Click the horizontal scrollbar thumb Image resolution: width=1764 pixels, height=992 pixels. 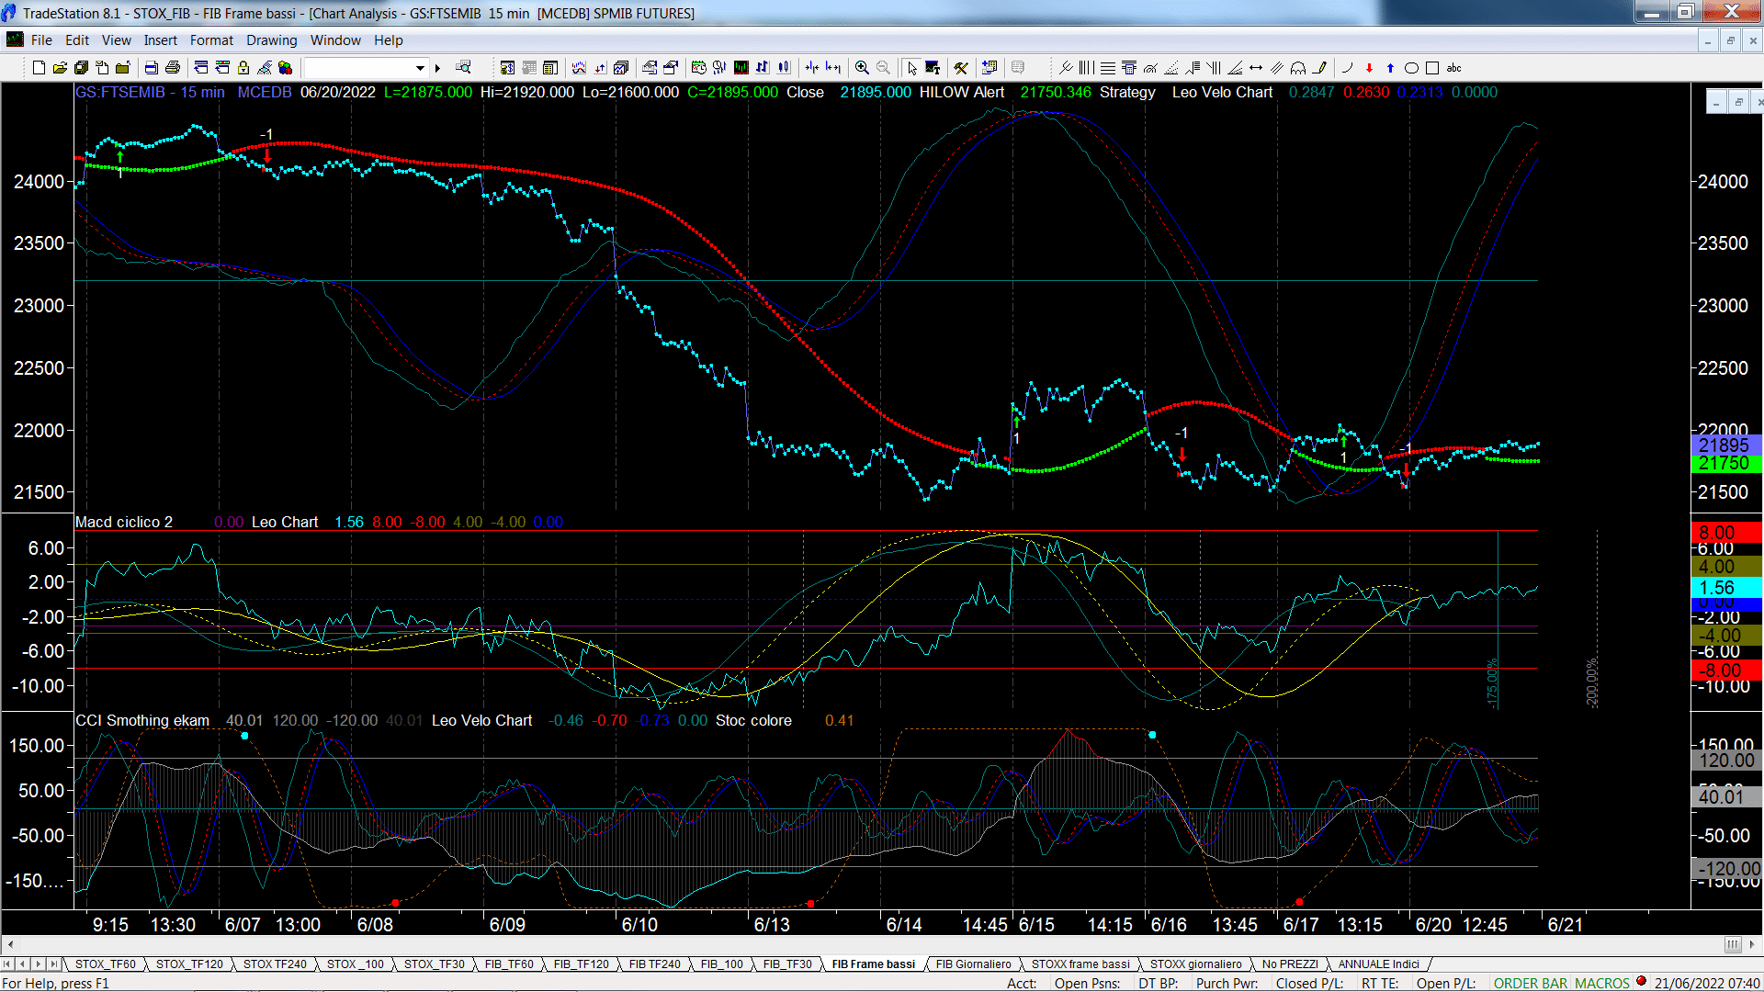point(1732,945)
